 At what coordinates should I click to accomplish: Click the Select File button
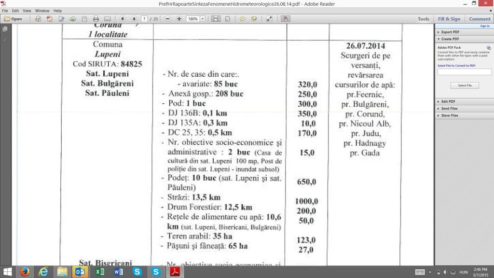pos(465,85)
